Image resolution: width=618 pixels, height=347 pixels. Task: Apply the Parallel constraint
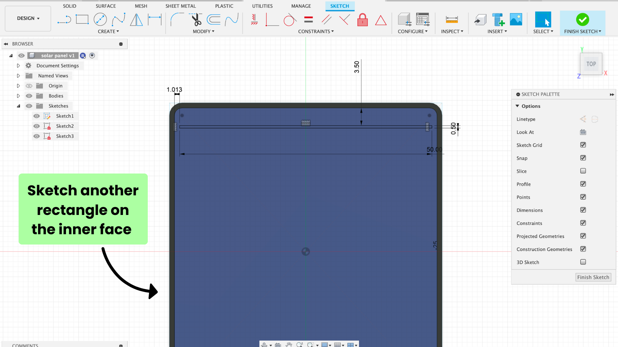click(x=326, y=20)
